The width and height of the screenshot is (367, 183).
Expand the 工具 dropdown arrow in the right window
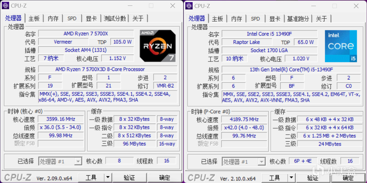point(292,178)
